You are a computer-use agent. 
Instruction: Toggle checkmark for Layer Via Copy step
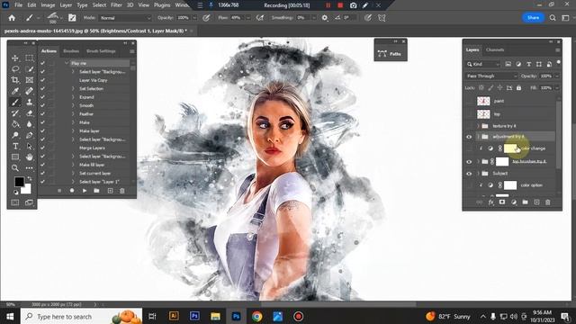pos(42,80)
